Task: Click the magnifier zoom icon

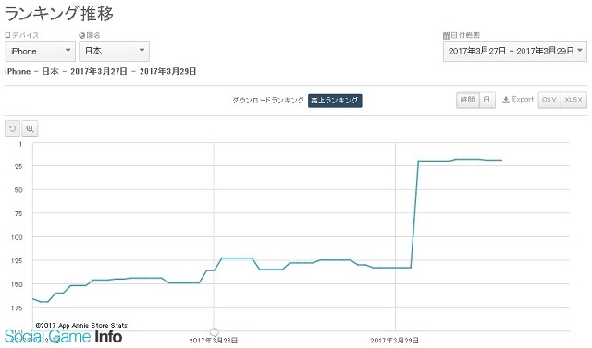Action: pyautogui.click(x=30, y=129)
